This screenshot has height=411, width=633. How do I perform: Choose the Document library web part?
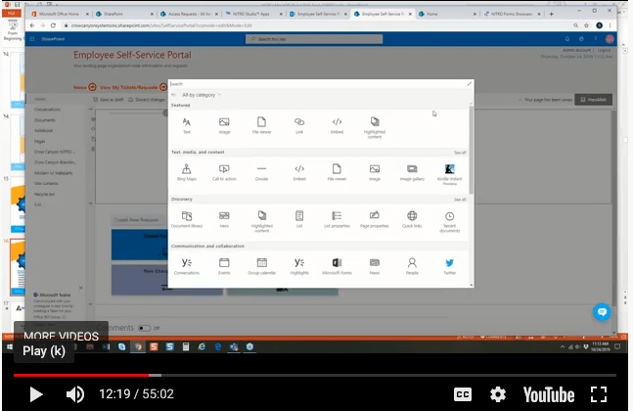pos(186,218)
